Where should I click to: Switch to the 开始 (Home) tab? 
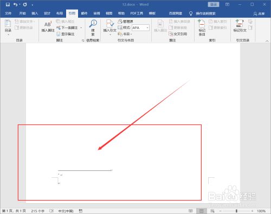pyautogui.click(x=22, y=14)
